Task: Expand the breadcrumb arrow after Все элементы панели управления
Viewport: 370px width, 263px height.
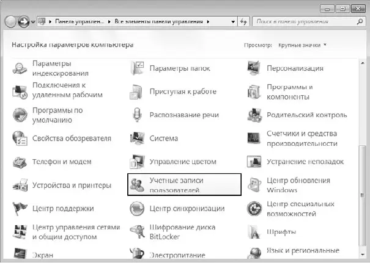Action: click(209, 21)
